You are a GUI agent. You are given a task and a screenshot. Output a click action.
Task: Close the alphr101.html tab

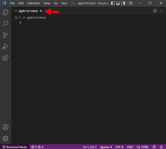click(41, 11)
